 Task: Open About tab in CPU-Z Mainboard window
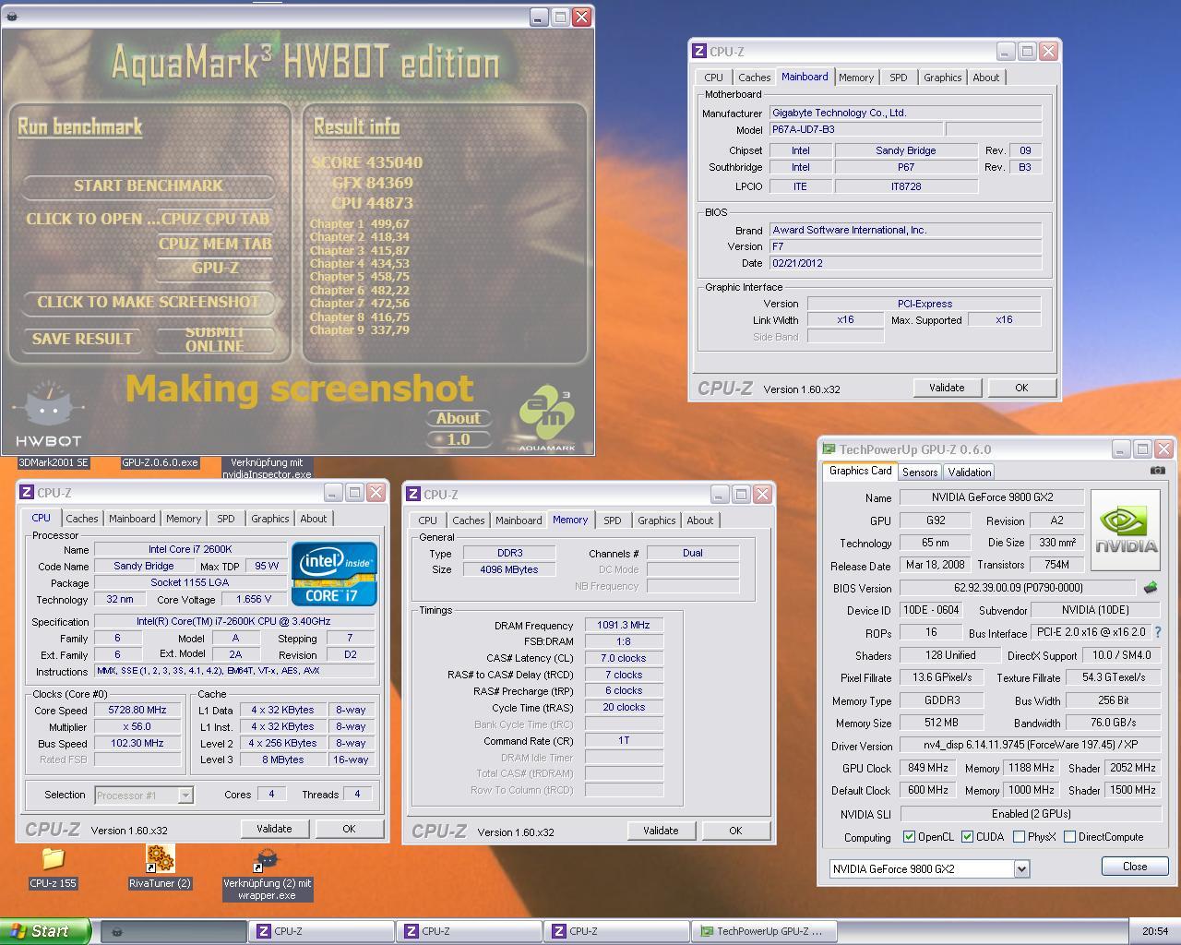(985, 78)
